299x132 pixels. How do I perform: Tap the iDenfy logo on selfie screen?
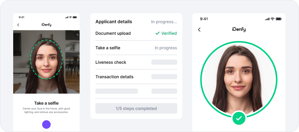click(x=46, y=25)
